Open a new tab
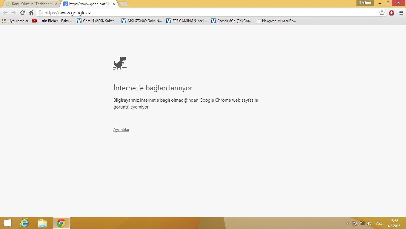The width and height of the screenshot is (406, 229). coord(124,4)
